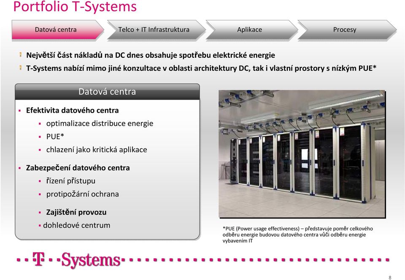The width and height of the screenshot is (405, 280).
Task: Click the PUE footnote under the photo
Action: pyautogui.click(x=297, y=234)
